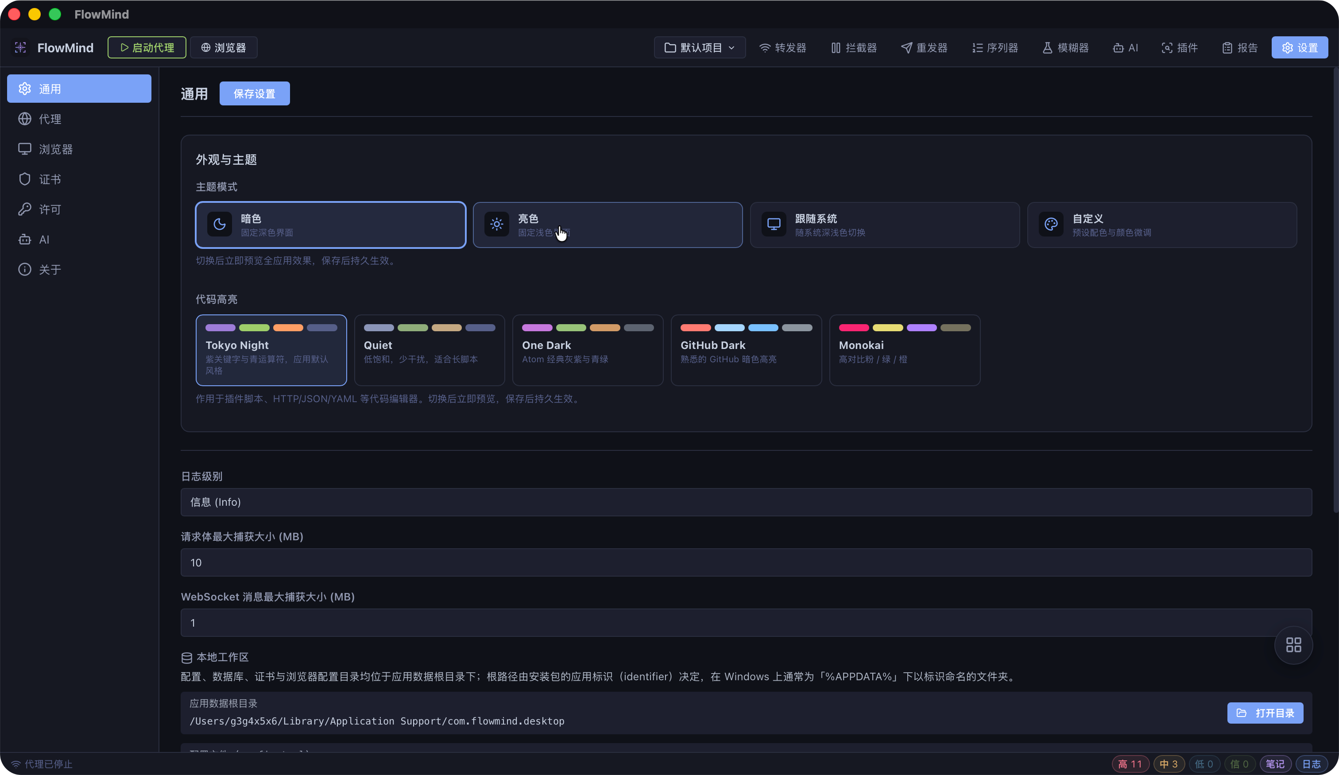
Task: Select the 亮色 light theme mode
Action: 608,225
